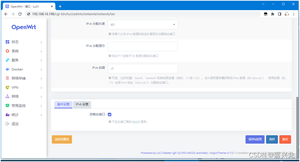The image size is (300, 162).
Task: Open the 状态 sidebar menu item
Action: 24,42
